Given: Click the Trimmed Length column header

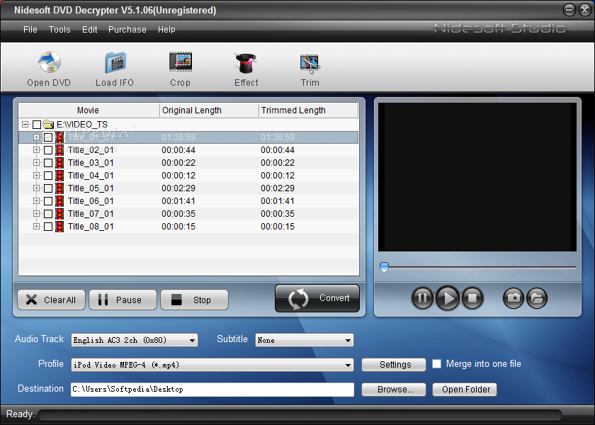Looking at the screenshot, I should [x=308, y=110].
